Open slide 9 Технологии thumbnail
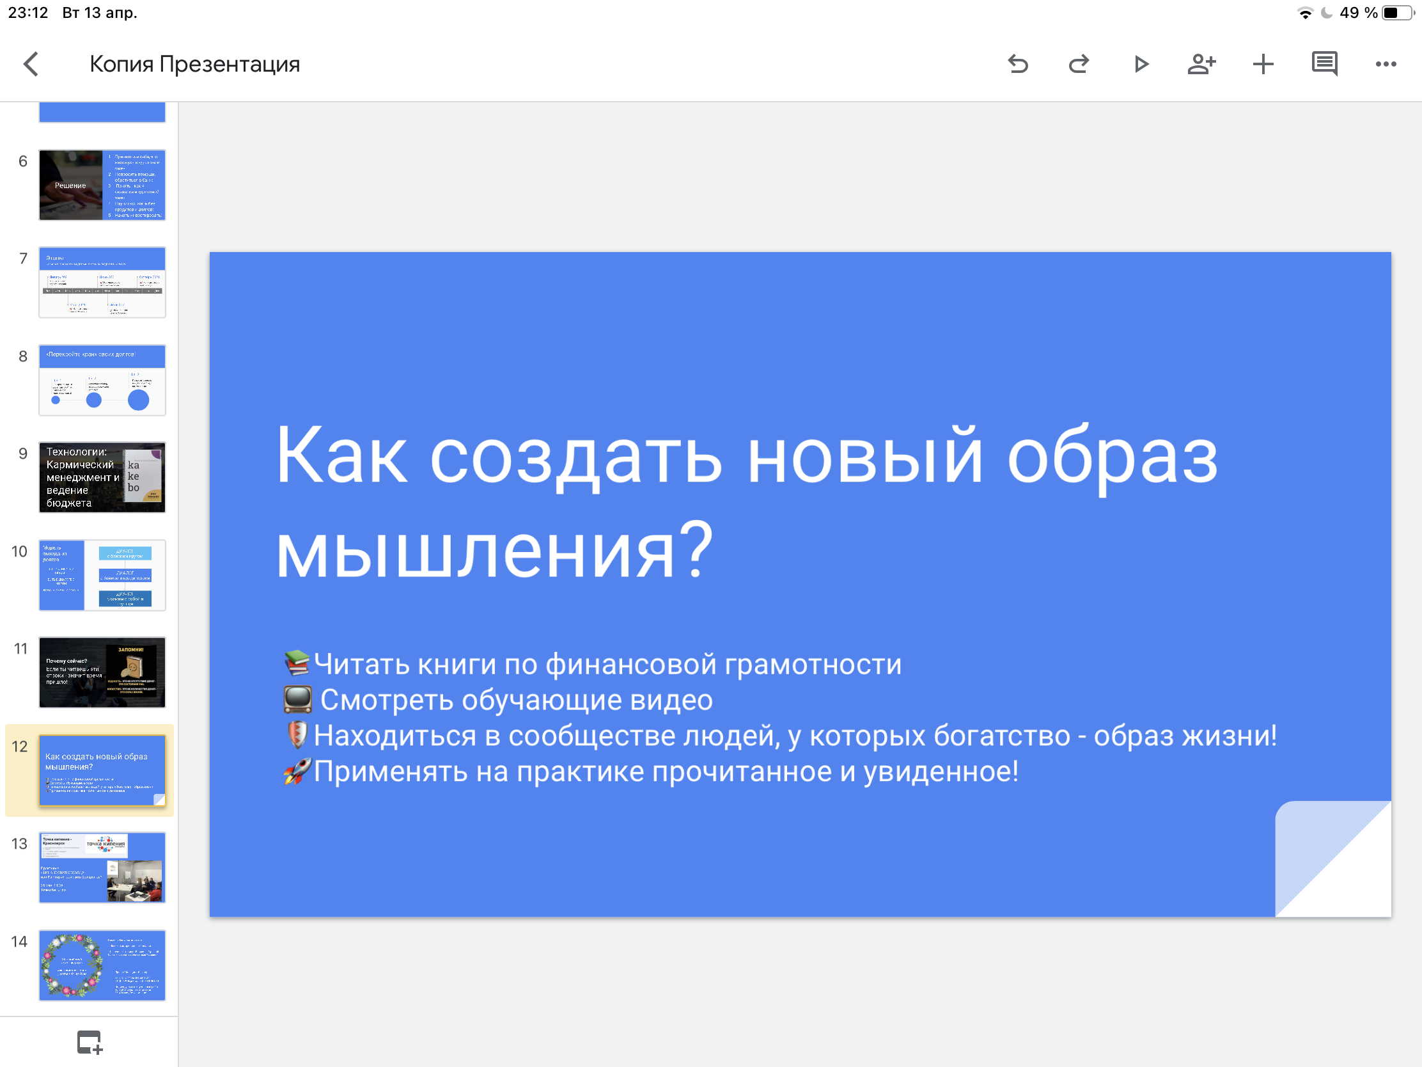Screen dimensions: 1422x1067 tap(102, 477)
